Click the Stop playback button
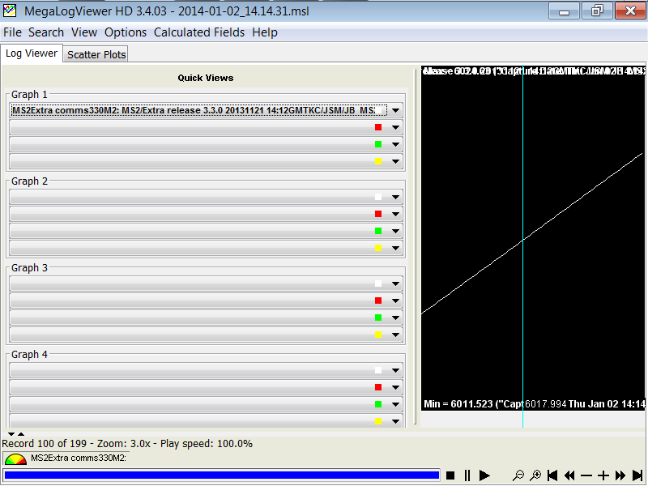 click(x=451, y=475)
